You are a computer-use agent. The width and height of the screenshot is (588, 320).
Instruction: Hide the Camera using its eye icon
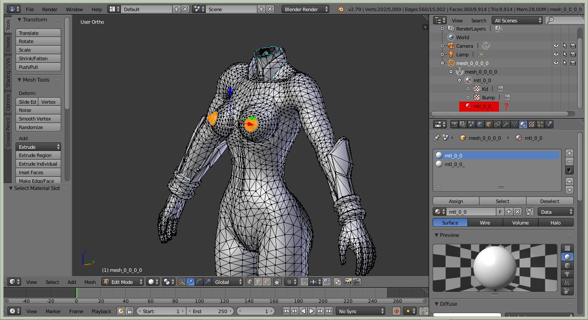[x=556, y=46]
